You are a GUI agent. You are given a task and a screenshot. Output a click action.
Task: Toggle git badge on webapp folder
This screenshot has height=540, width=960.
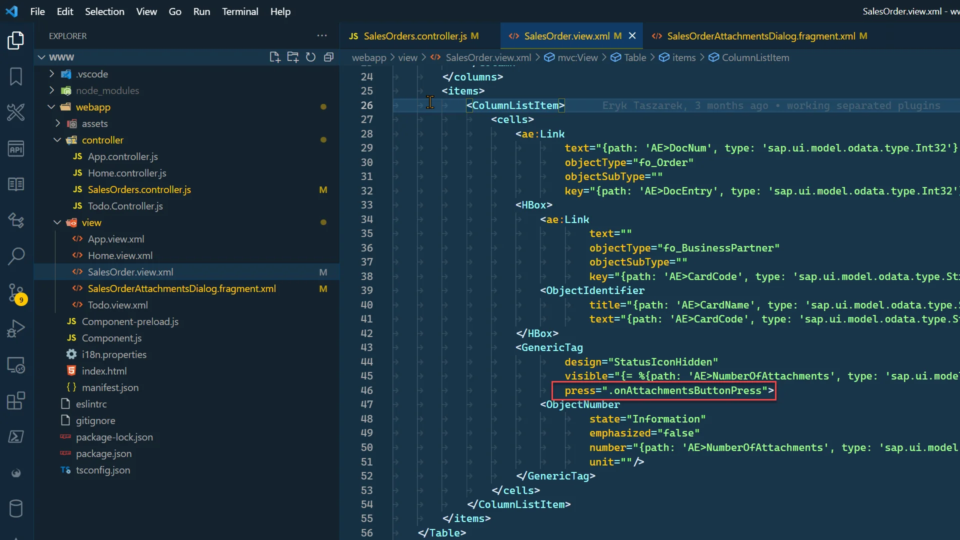click(x=323, y=107)
